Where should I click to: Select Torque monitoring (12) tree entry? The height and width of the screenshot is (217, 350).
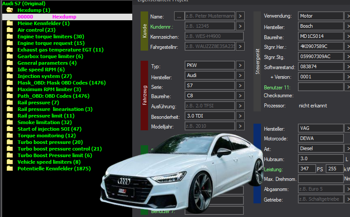pos(47,136)
